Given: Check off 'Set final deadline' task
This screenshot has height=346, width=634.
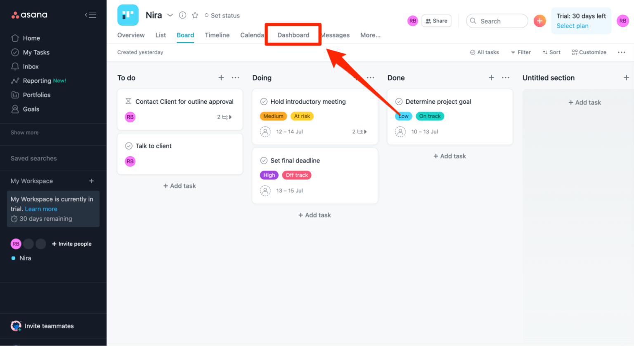Looking at the screenshot, I should click(x=264, y=161).
